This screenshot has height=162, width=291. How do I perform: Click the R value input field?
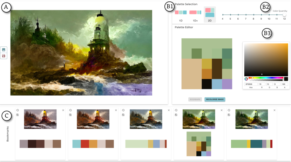click(262, 84)
